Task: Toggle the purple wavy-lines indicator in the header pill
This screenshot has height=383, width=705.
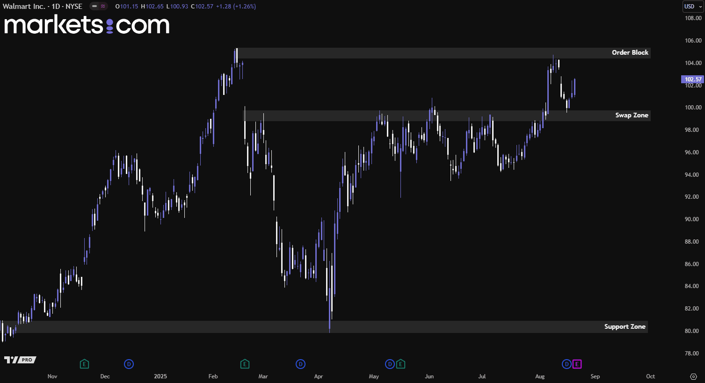Action: 103,7
